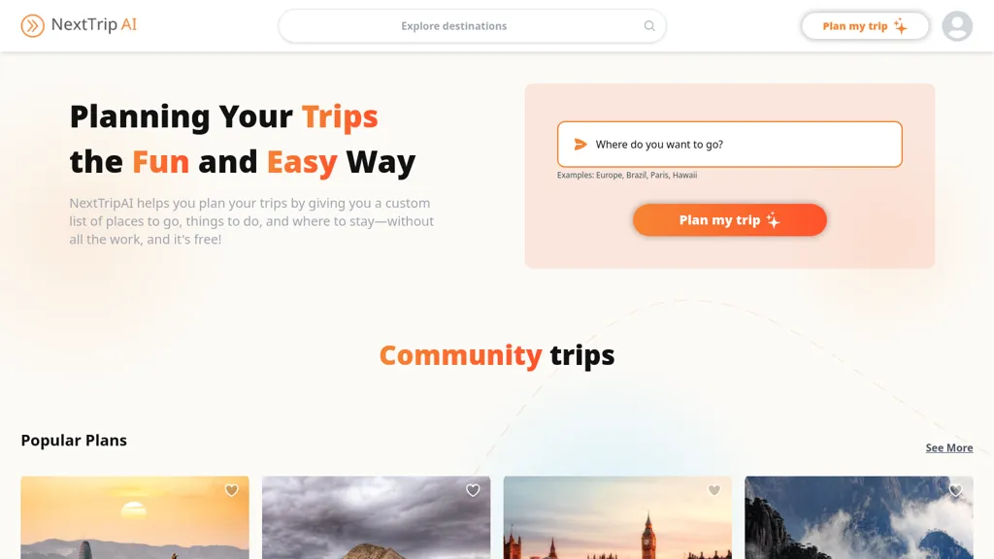The height and width of the screenshot is (559, 994).
Task: Open the user profile avatar
Action: tap(957, 26)
